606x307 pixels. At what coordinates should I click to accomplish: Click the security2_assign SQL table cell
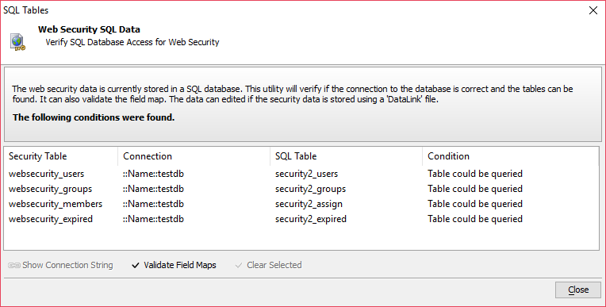click(309, 204)
